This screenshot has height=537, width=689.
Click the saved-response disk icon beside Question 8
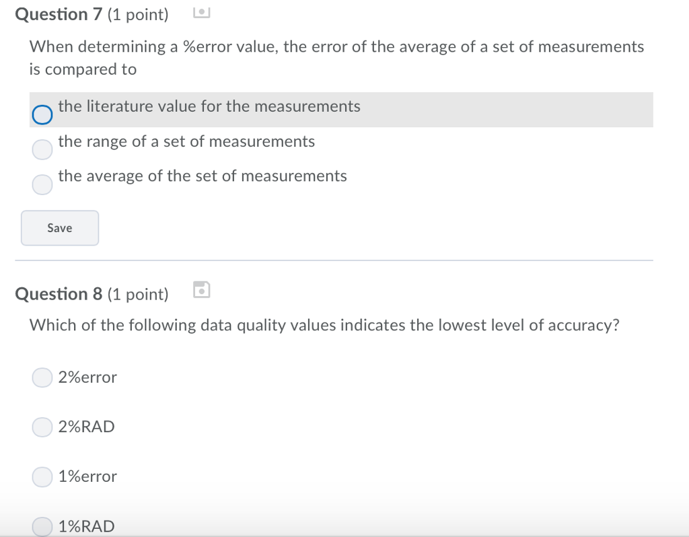[x=201, y=289]
